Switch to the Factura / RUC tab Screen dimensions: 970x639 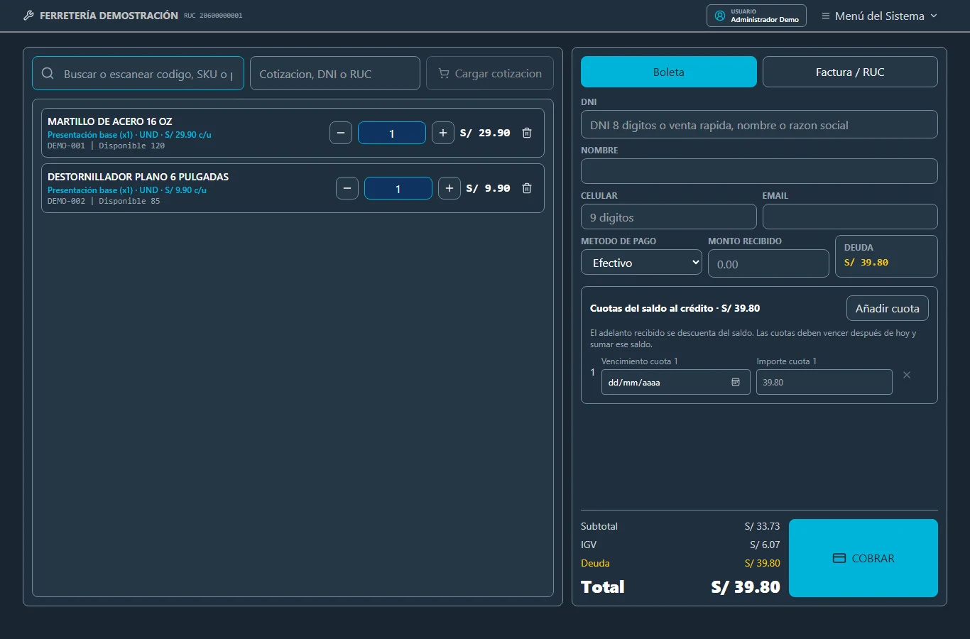850,72
